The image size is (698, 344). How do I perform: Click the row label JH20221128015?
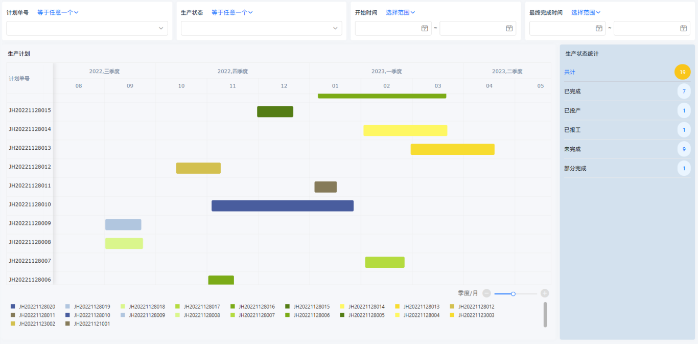(x=30, y=110)
